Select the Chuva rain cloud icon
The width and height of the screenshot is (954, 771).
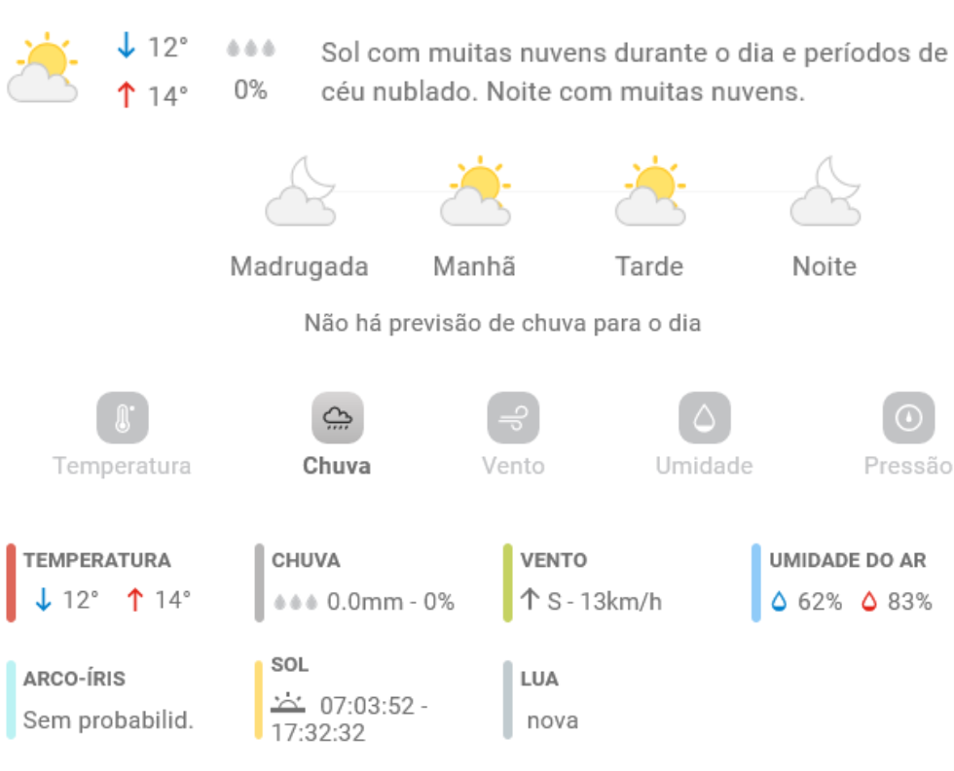(337, 418)
